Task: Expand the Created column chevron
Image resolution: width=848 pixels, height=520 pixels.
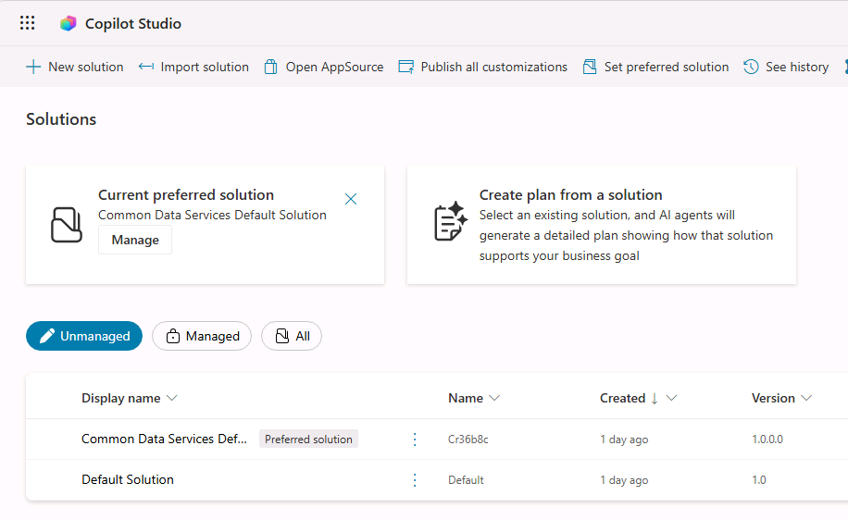Action: coord(672,398)
